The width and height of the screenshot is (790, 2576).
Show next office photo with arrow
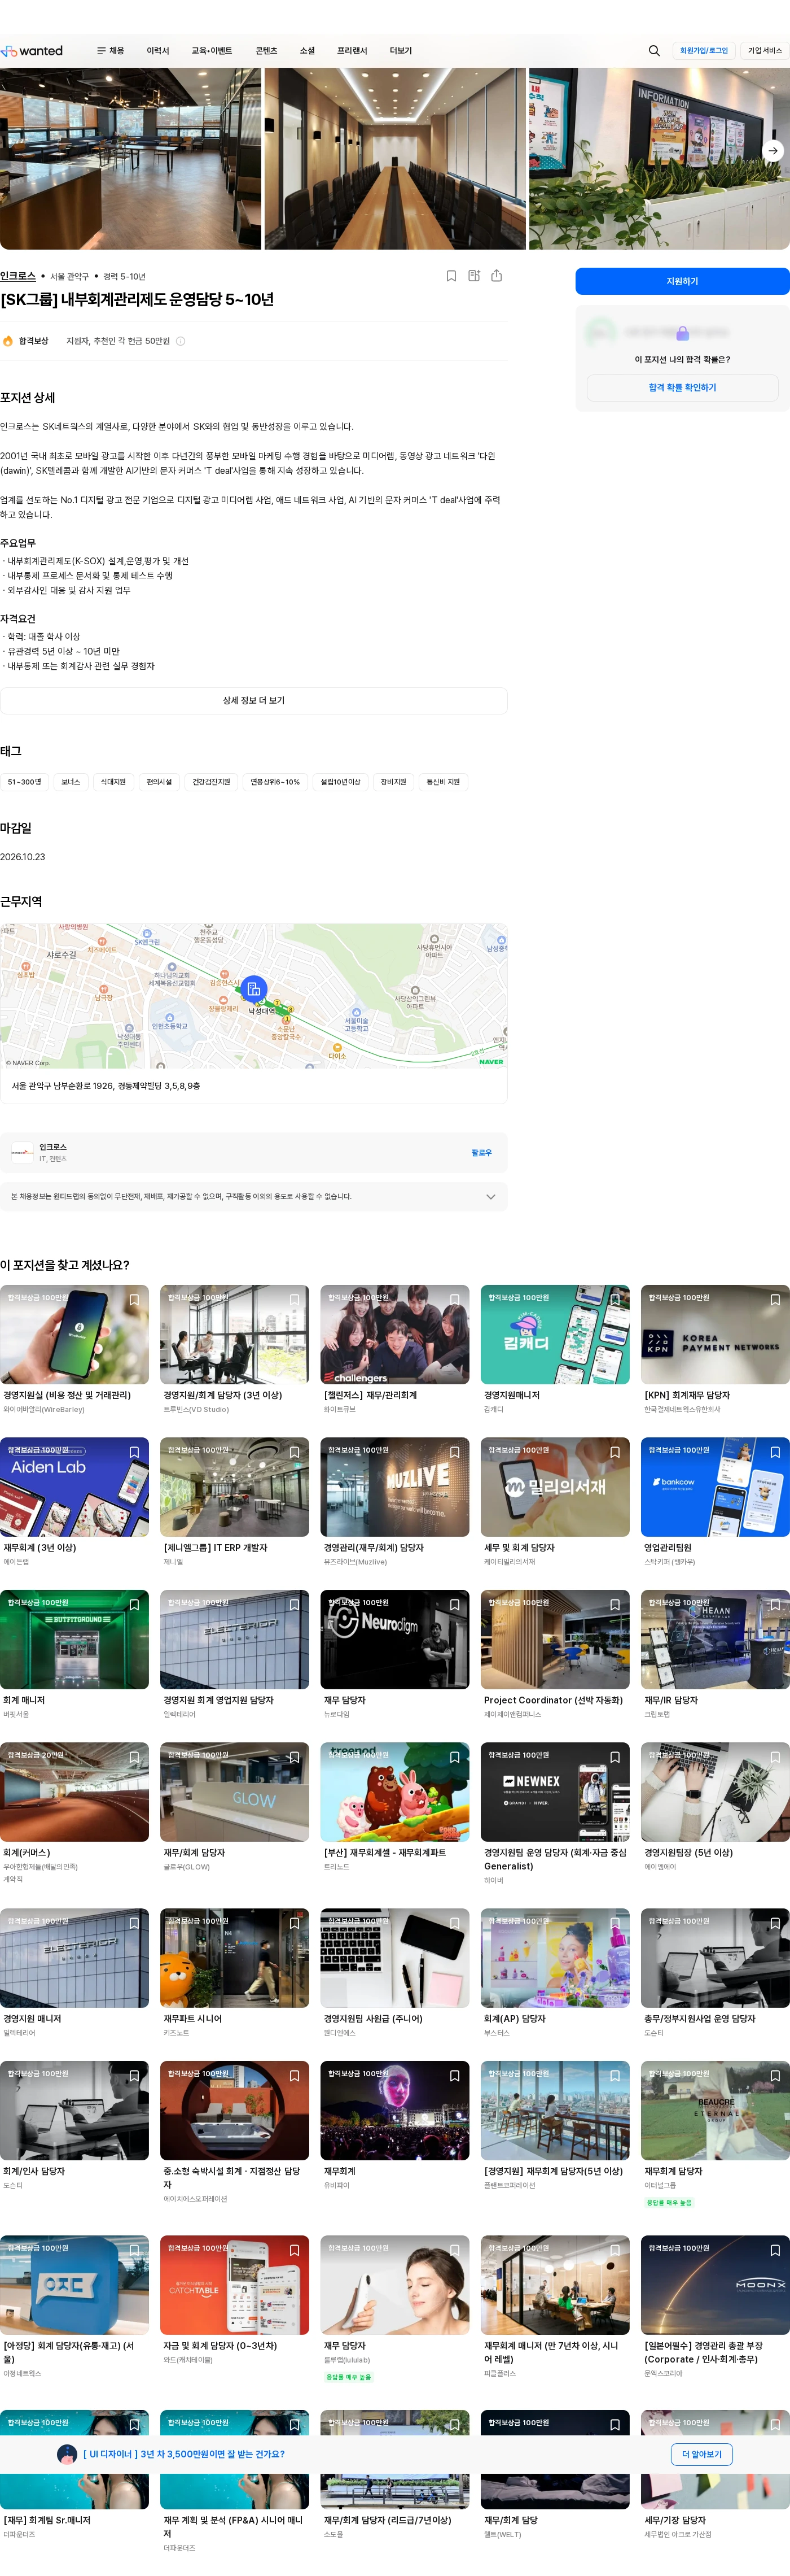pyautogui.click(x=773, y=151)
